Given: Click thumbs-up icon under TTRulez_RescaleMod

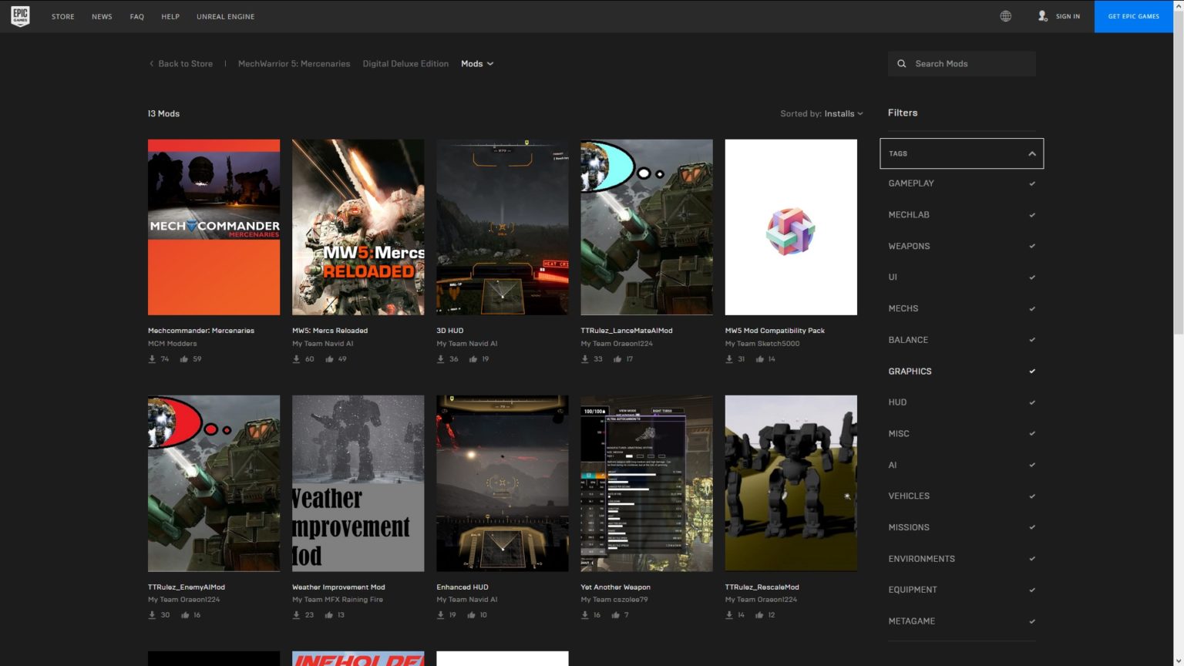Looking at the screenshot, I should 759,615.
